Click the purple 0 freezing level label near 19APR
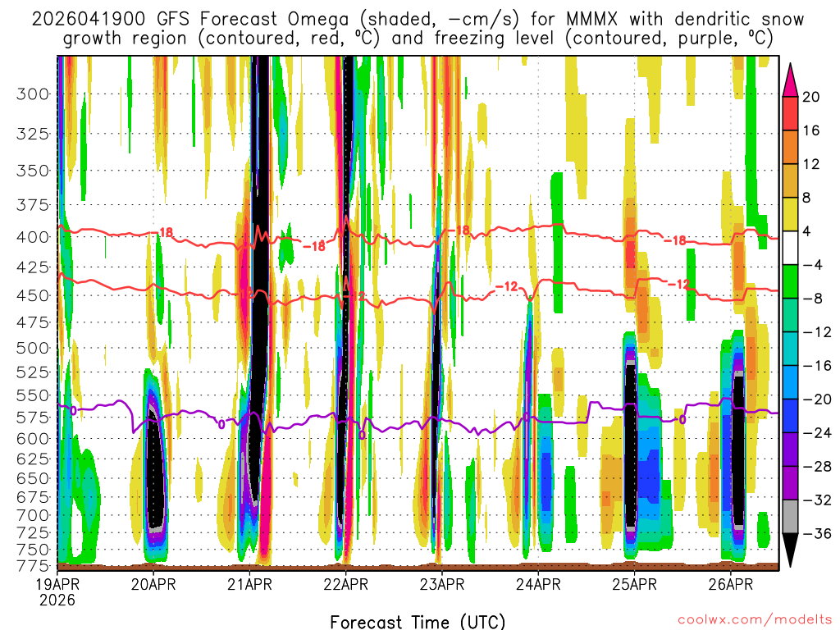This screenshot has height=630, width=840. coord(73,409)
